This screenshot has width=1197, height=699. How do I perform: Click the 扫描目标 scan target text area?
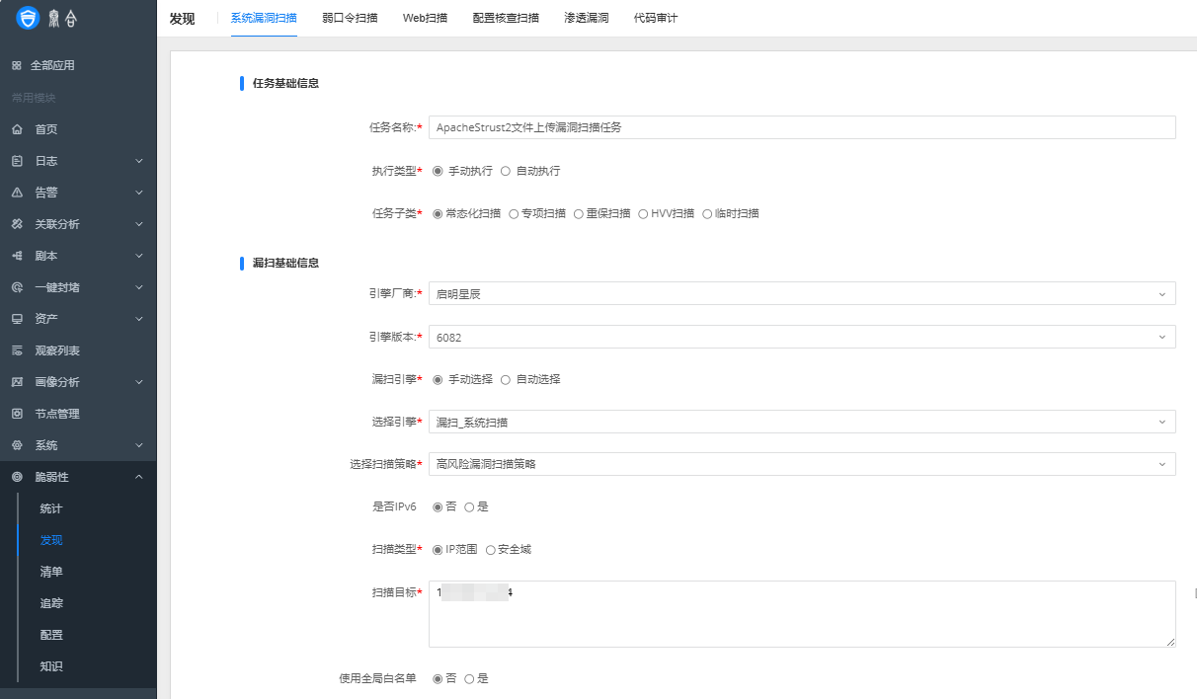800,612
